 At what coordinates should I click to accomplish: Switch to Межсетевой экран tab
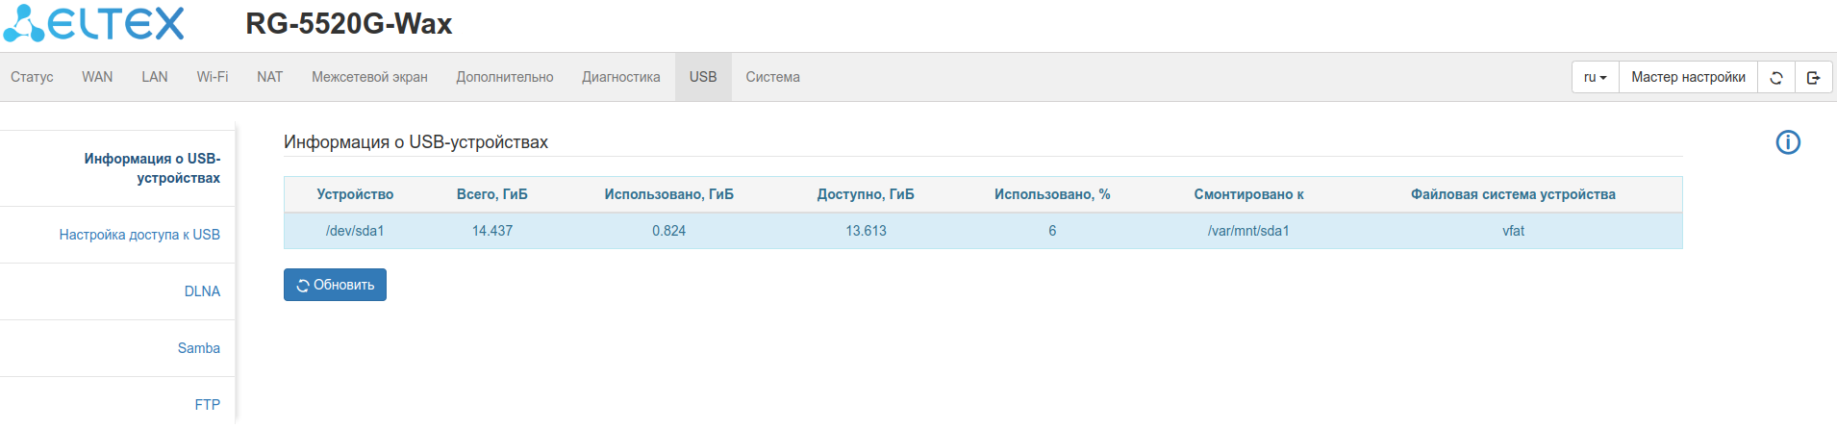coord(369,77)
